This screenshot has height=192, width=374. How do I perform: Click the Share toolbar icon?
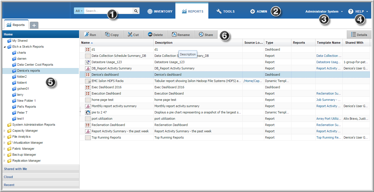[x=201, y=35]
